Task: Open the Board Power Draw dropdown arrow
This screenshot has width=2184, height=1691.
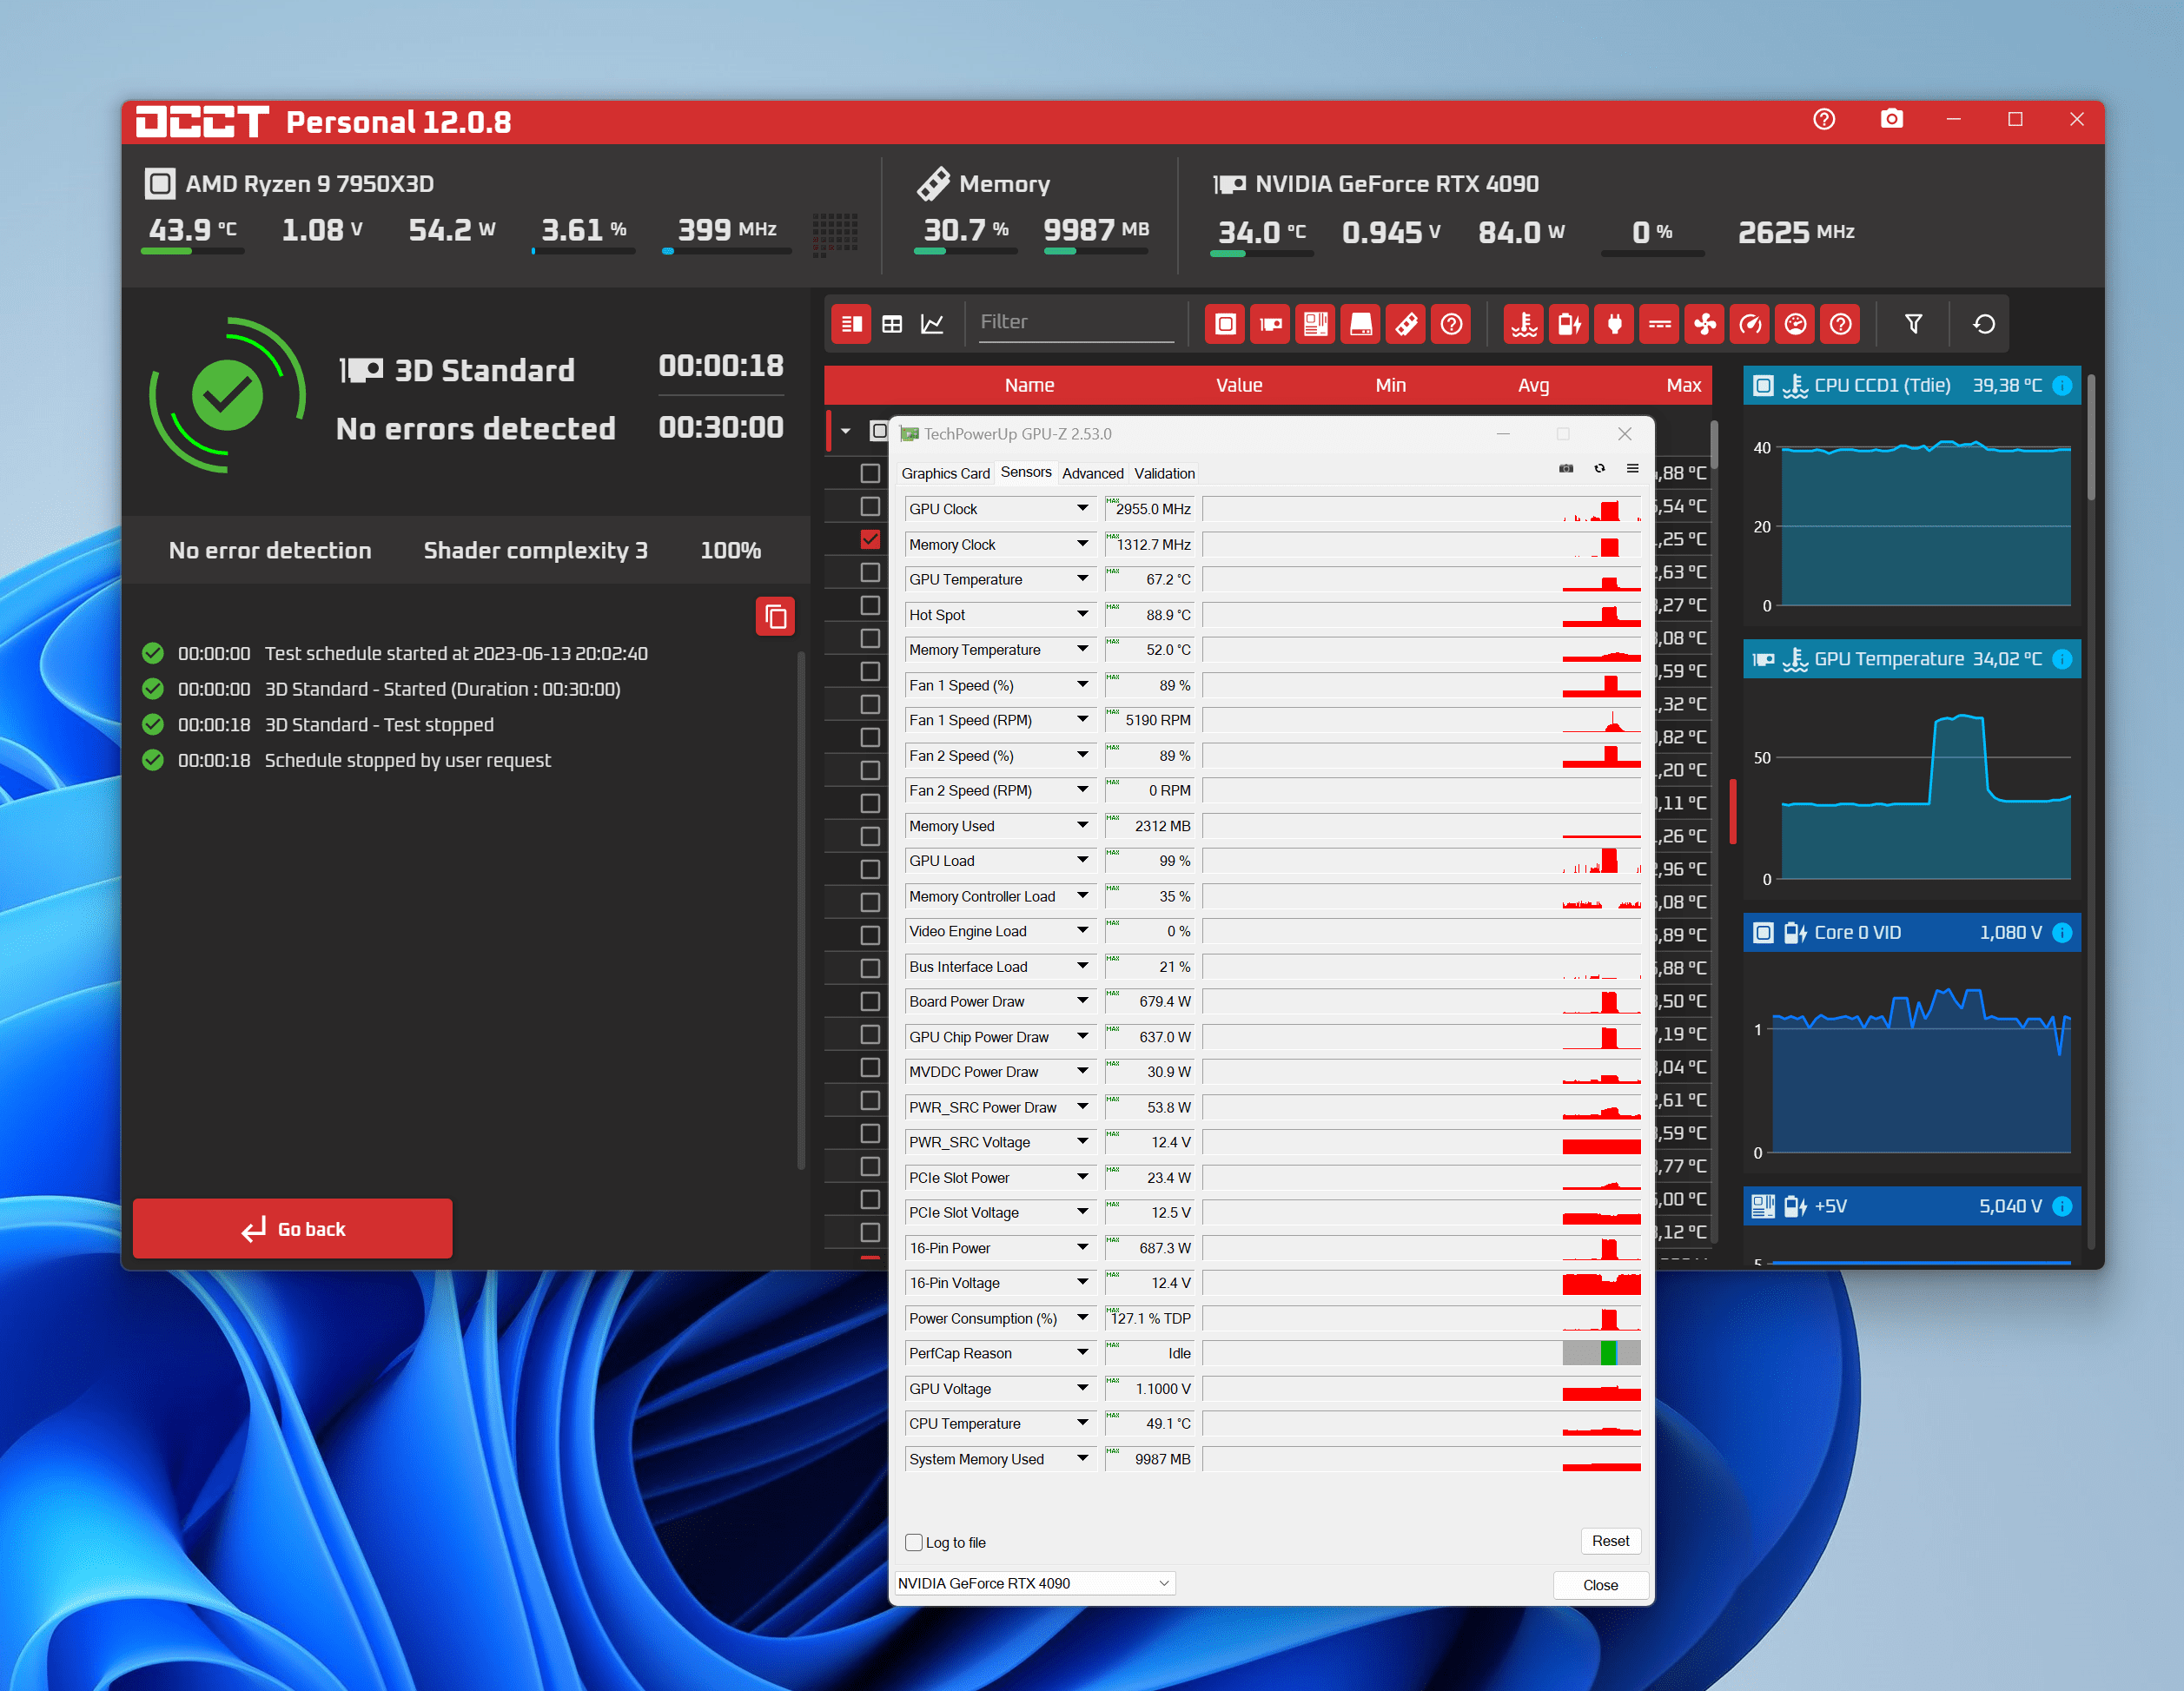Action: coord(1082,1001)
